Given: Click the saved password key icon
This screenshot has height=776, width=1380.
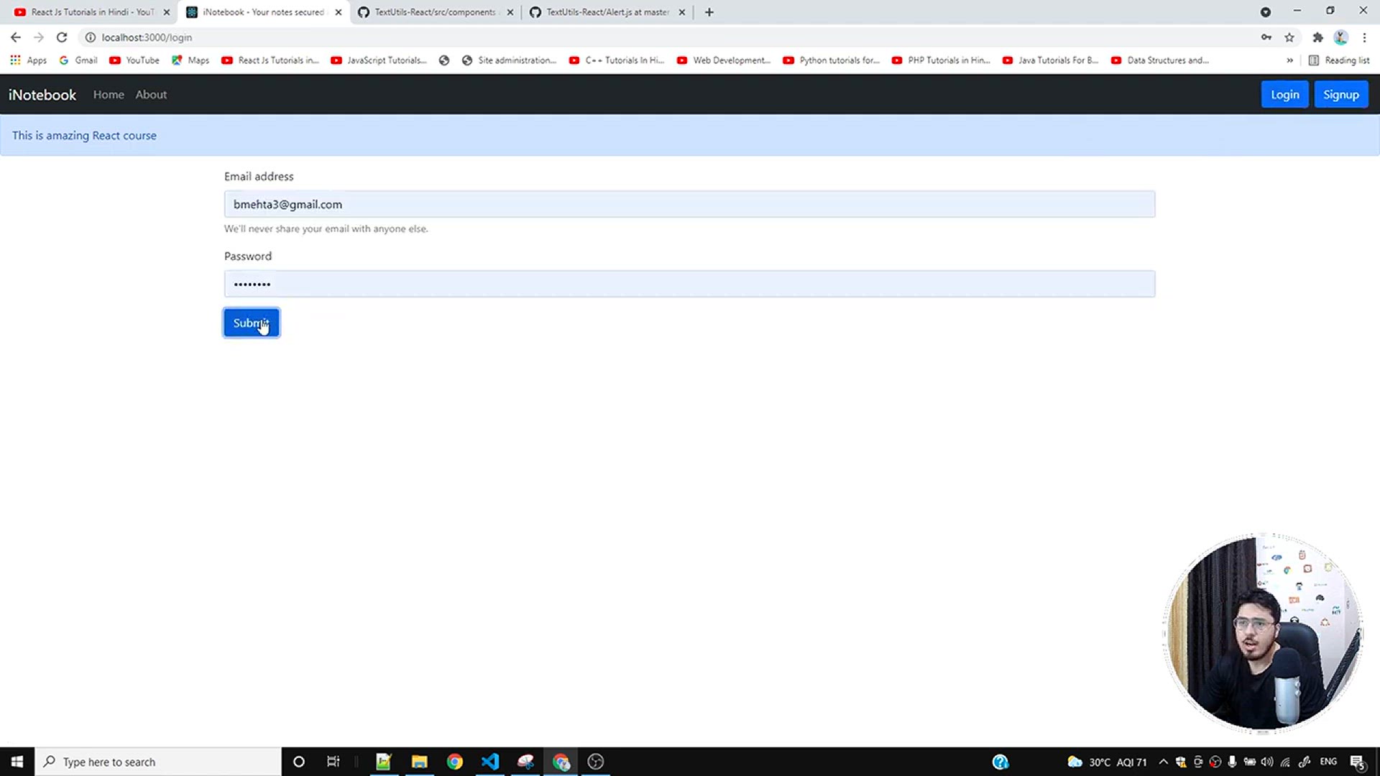Looking at the screenshot, I should click(x=1266, y=37).
